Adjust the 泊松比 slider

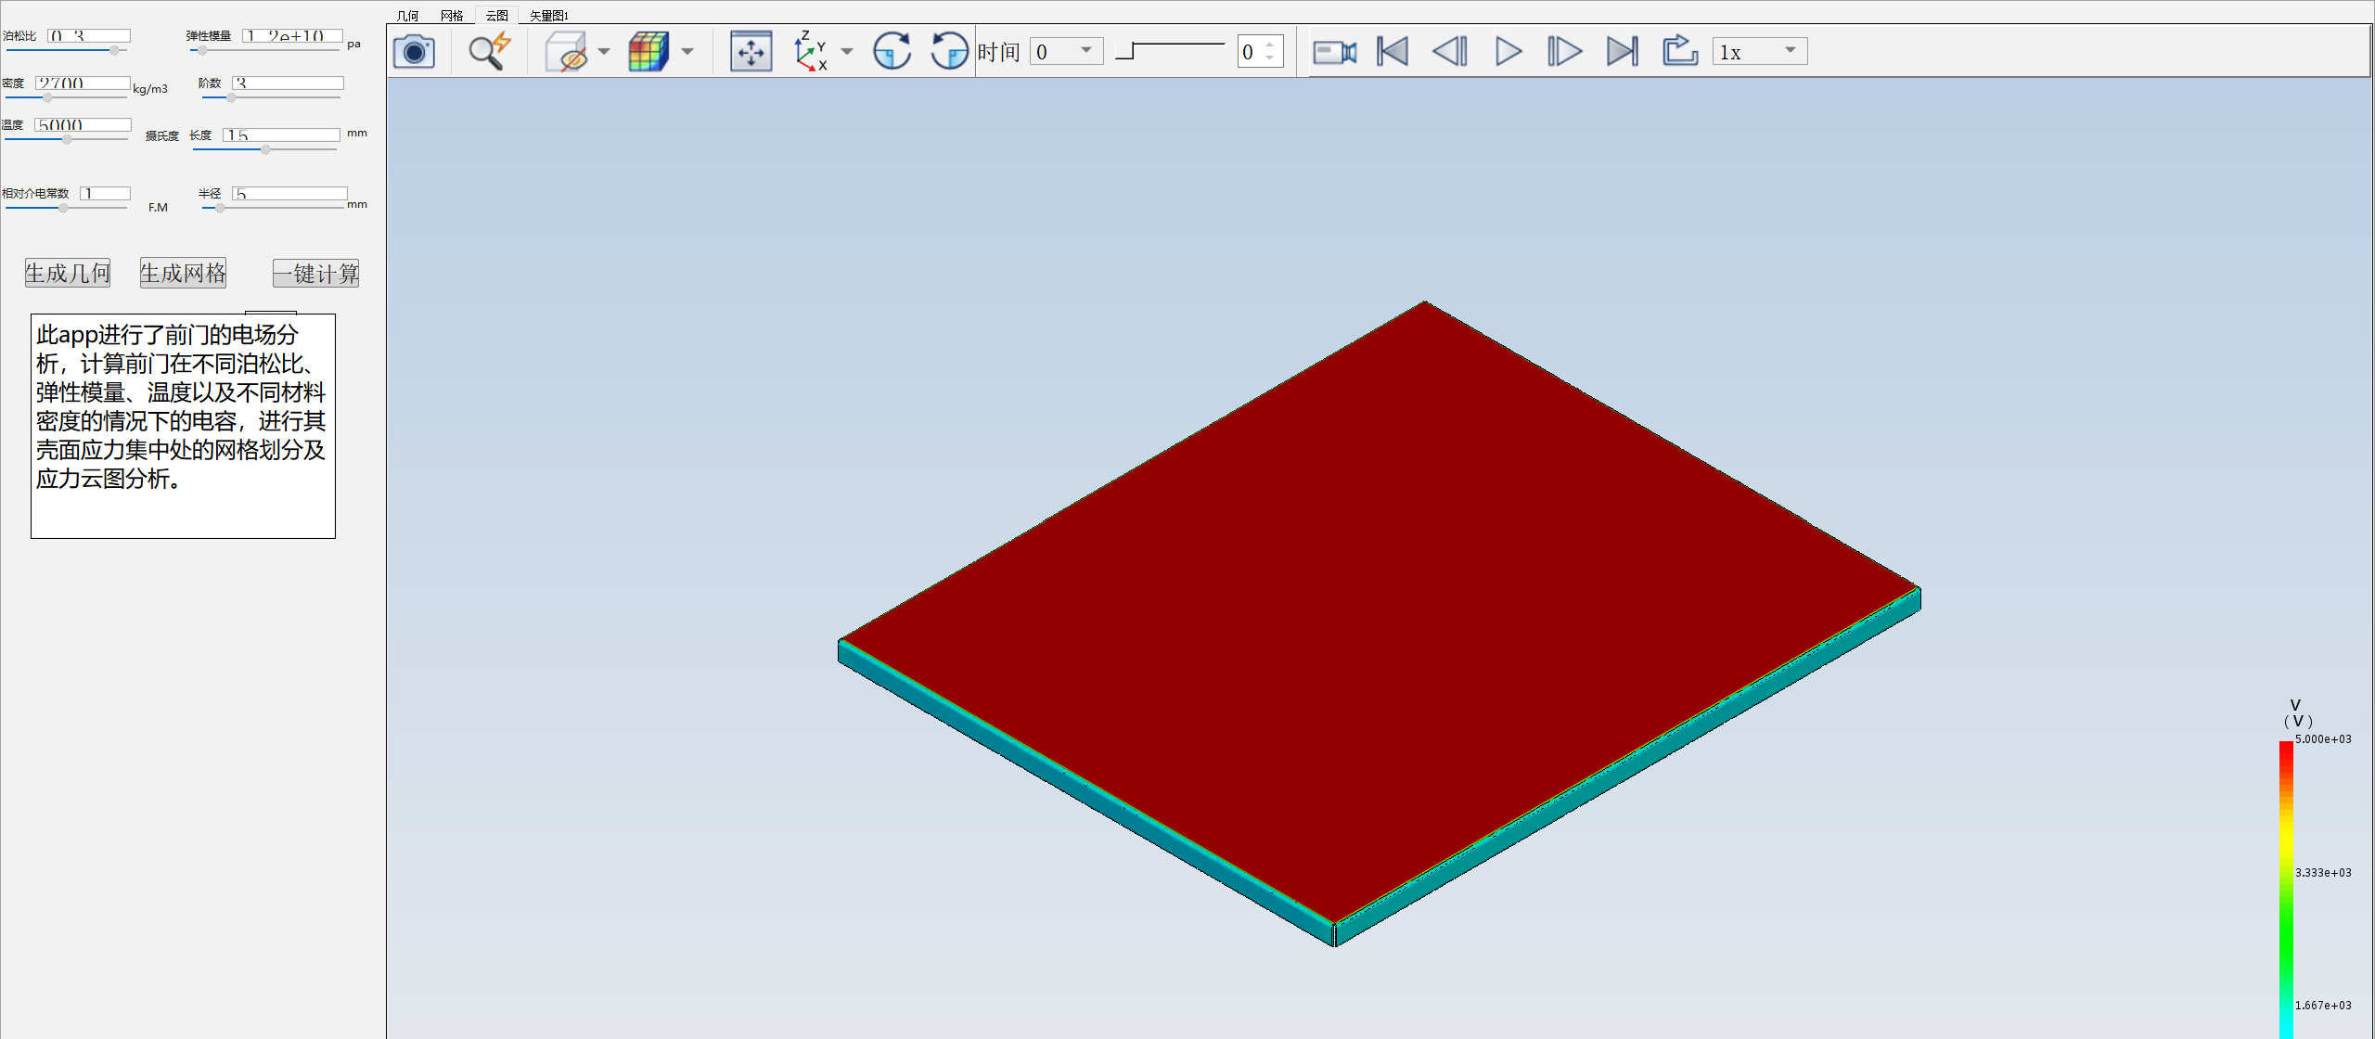(x=65, y=50)
